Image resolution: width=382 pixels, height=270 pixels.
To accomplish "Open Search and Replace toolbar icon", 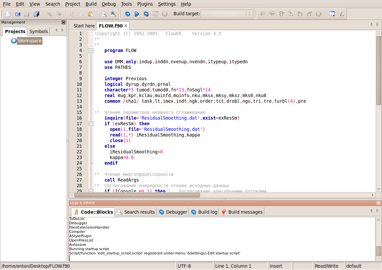I will 113,14.
